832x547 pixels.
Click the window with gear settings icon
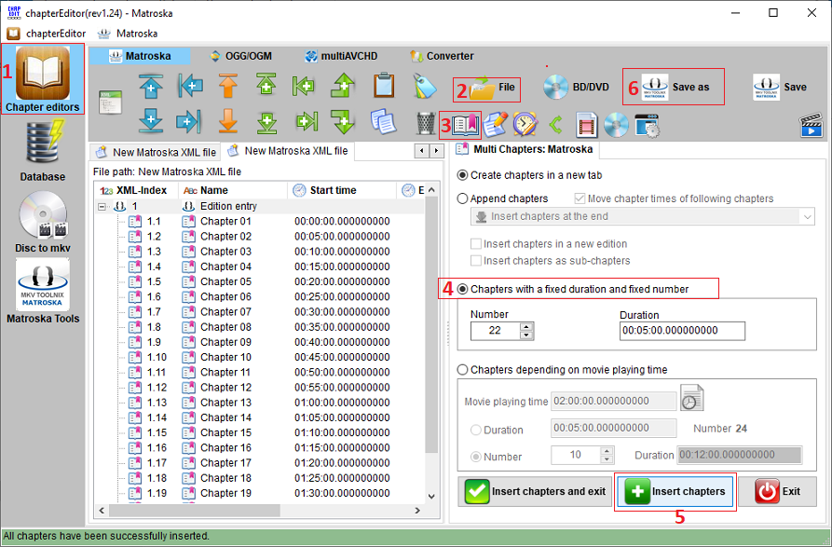[647, 126]
